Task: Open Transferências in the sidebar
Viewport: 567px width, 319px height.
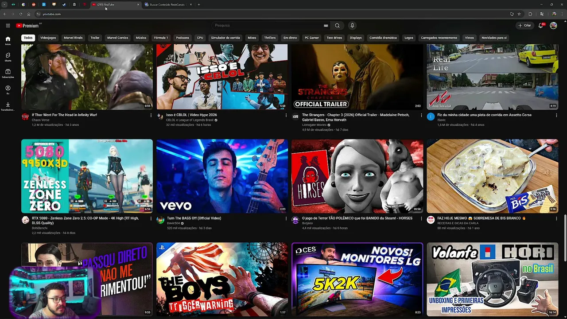Action: coord(8,106)
